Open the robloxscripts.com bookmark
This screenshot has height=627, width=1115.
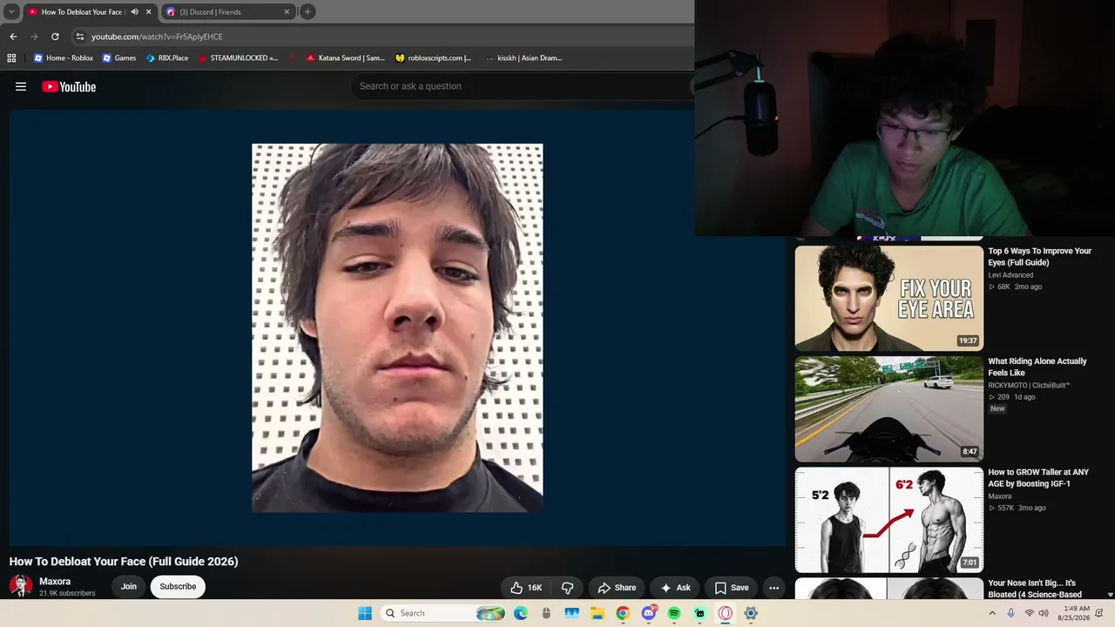433,58
